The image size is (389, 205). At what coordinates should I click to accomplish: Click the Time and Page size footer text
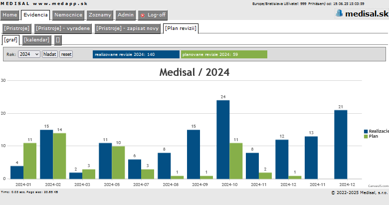click(x=29, y=192)
